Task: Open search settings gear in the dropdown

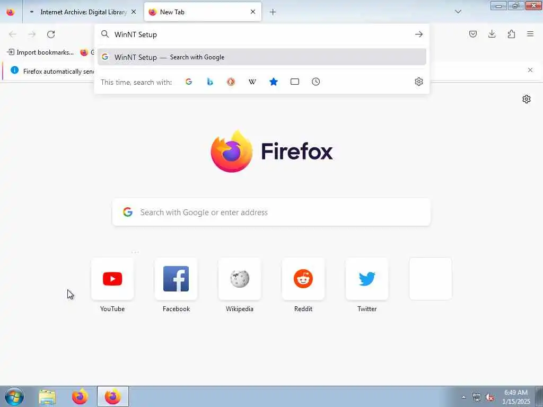Action: click(419, 82)
